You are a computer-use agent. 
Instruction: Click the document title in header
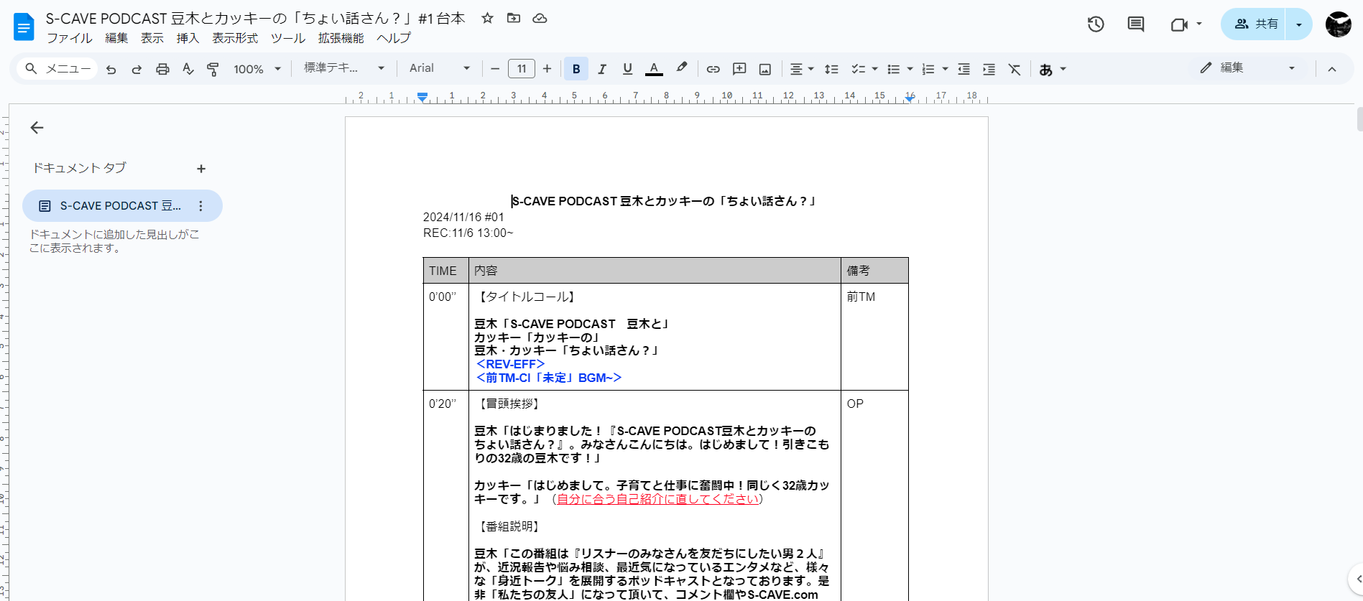(255, 18)
